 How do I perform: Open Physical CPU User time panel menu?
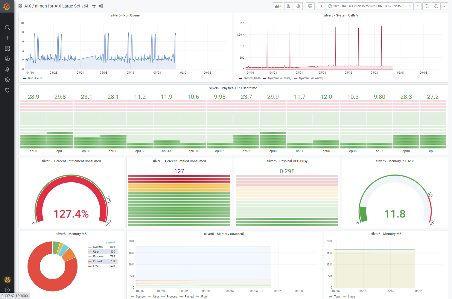point(233,88)
